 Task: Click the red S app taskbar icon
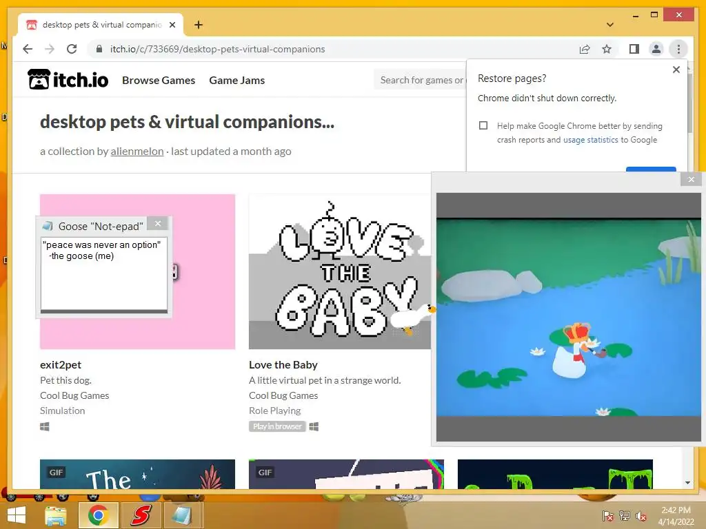coord(141,515)
